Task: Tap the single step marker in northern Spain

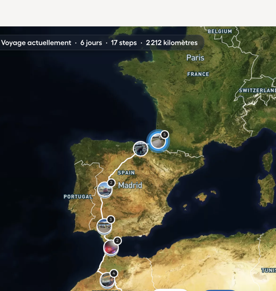Action: tap(141, 149)
